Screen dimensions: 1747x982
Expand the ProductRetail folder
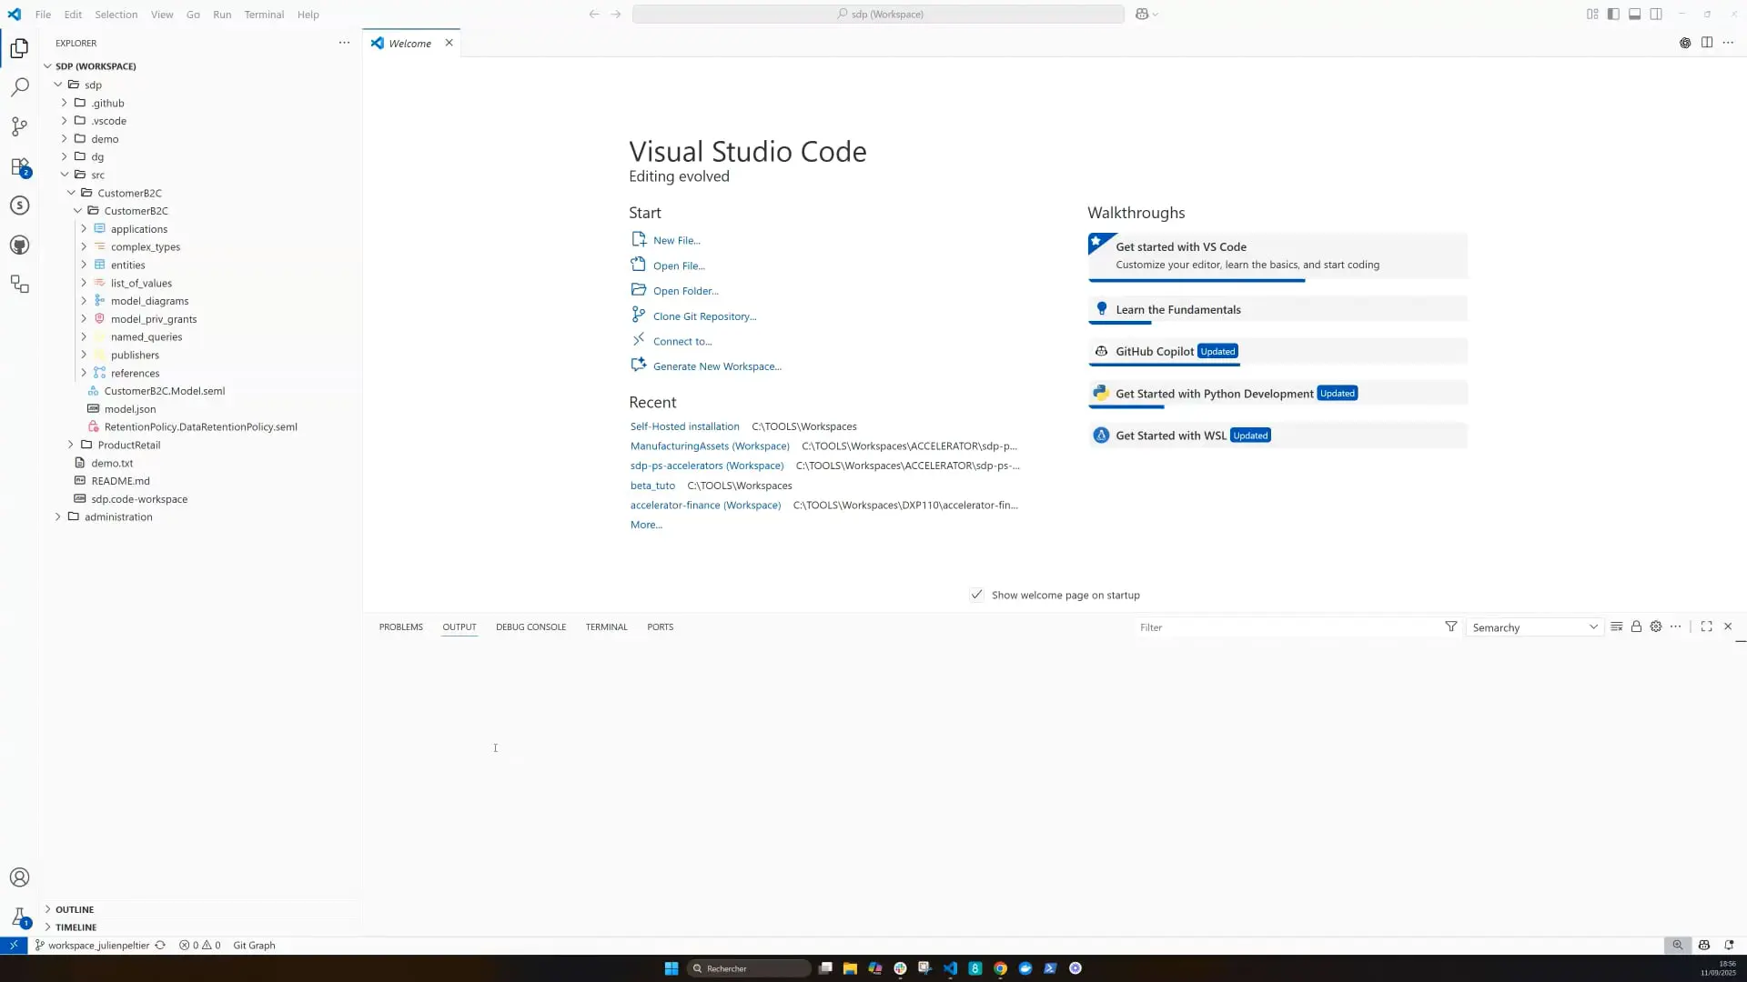[128, 445]
